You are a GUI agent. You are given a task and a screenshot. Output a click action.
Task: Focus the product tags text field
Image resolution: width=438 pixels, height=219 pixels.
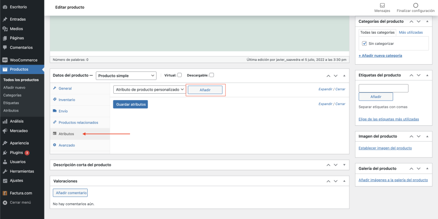point(384,88)
